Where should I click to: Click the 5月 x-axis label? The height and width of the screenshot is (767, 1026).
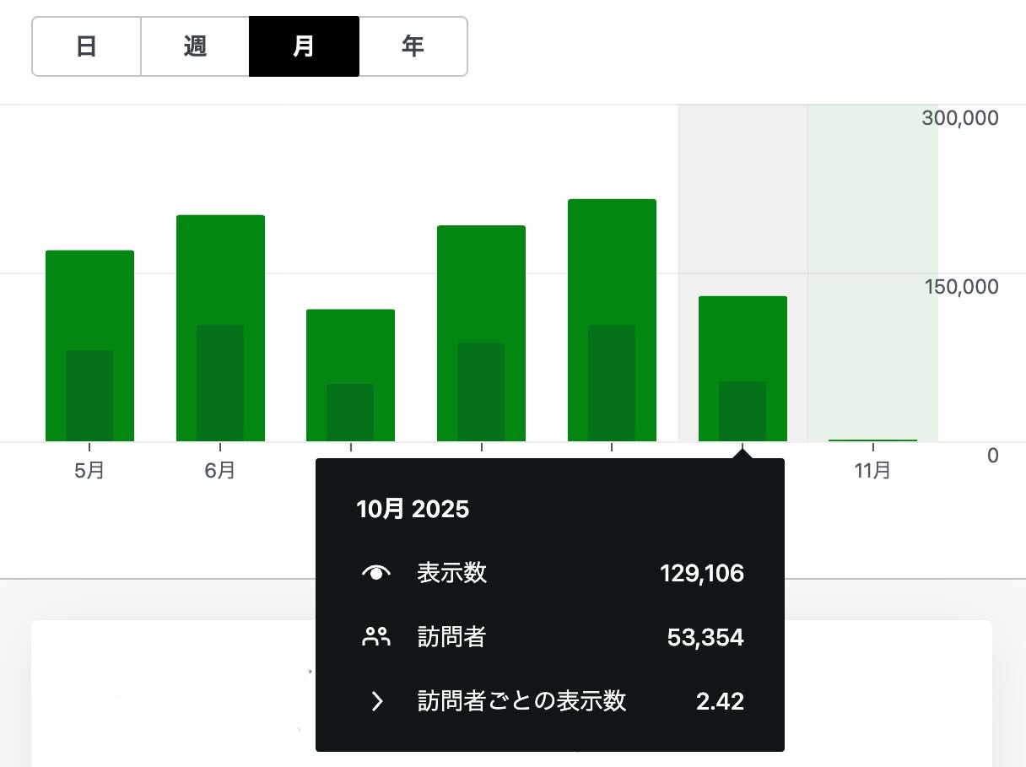[x=89, y=471]
